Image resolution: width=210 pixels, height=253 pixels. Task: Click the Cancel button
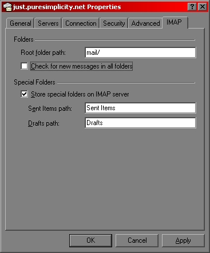click(137, 240)
